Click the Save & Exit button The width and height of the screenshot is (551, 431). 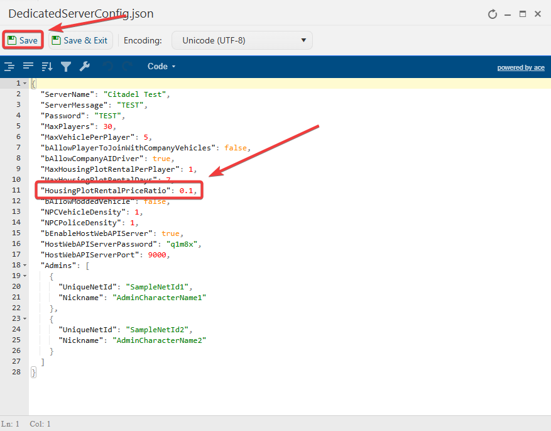[x=80, y=40]
